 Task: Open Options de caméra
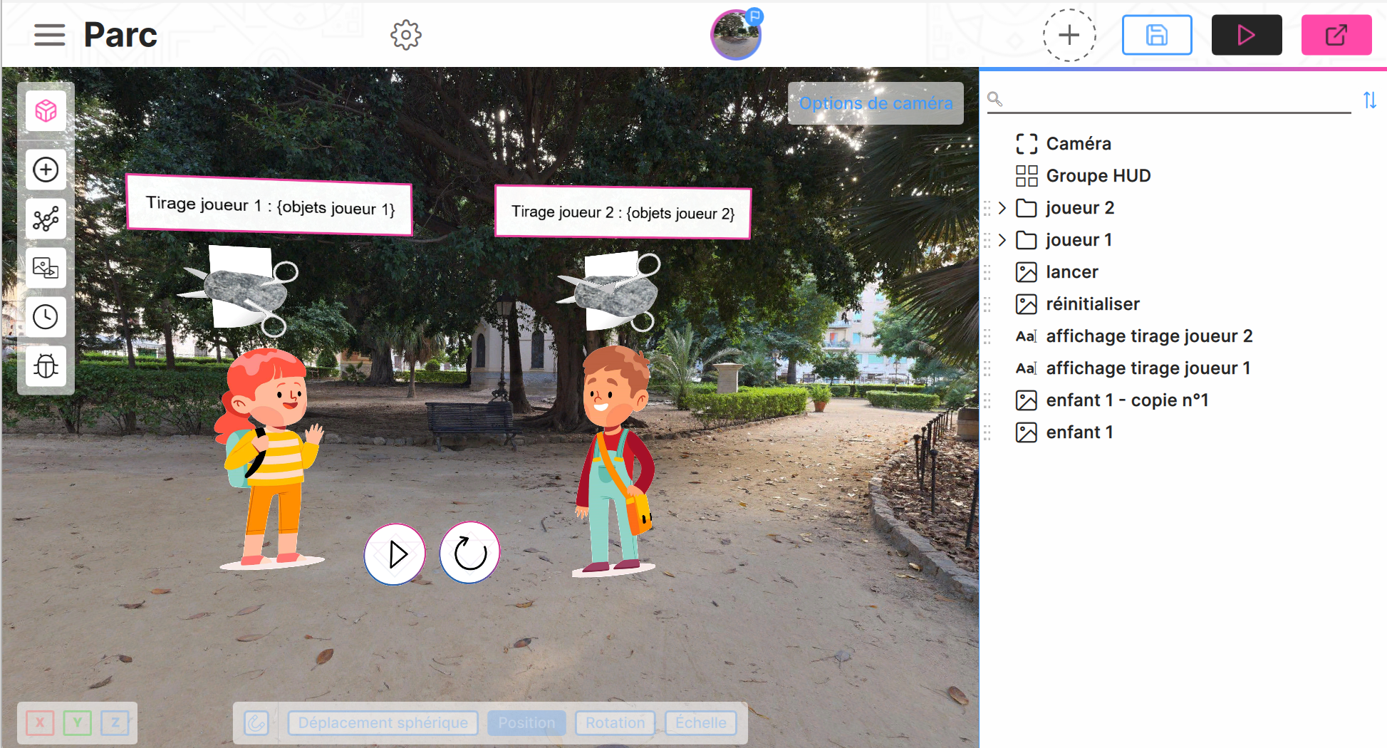[x=876, y=103]
